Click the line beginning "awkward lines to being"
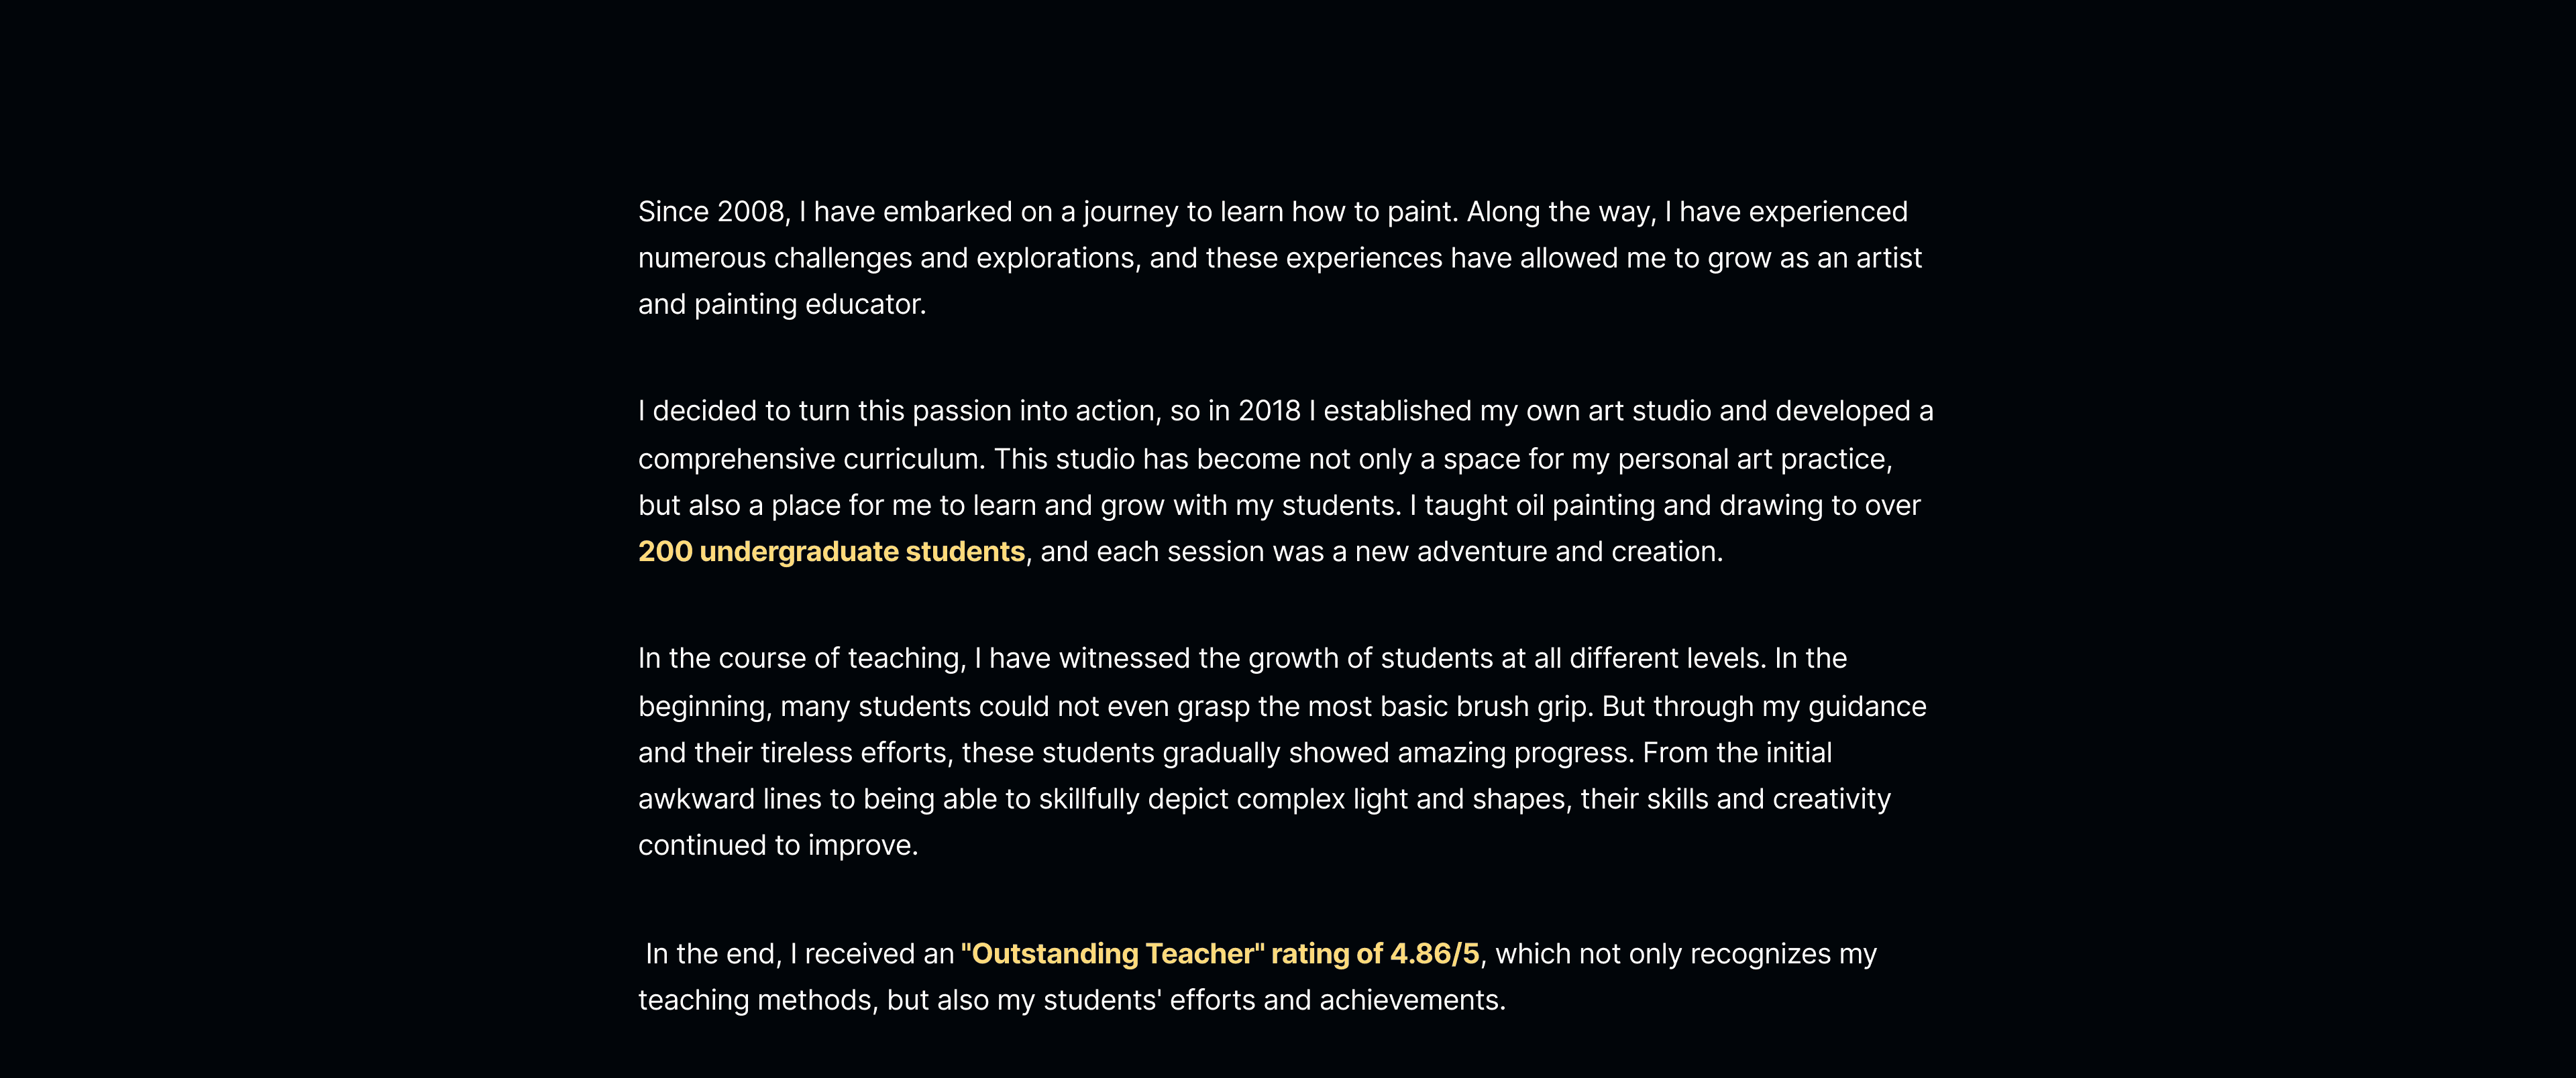Image resolution: width=2576 pixels, height=1078 pixels. coord(1264,799)
